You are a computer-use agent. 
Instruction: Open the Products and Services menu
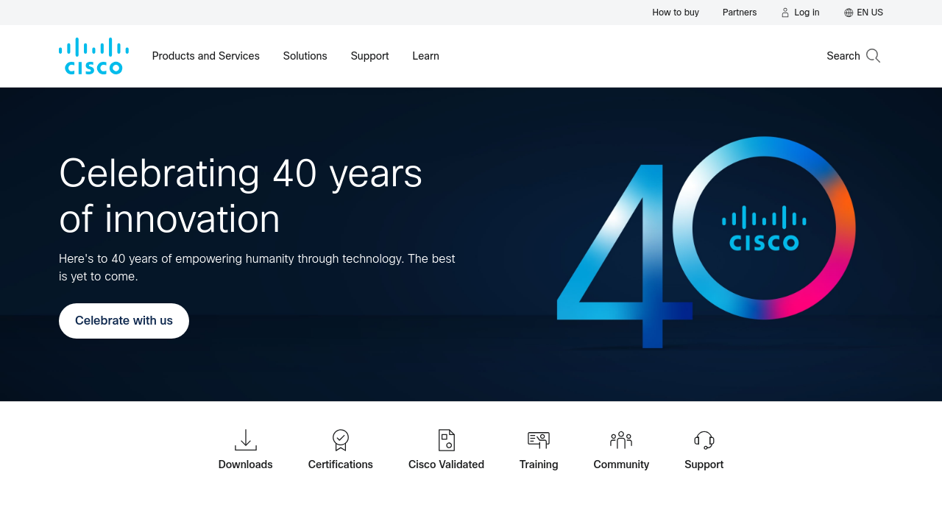[206, 56]
